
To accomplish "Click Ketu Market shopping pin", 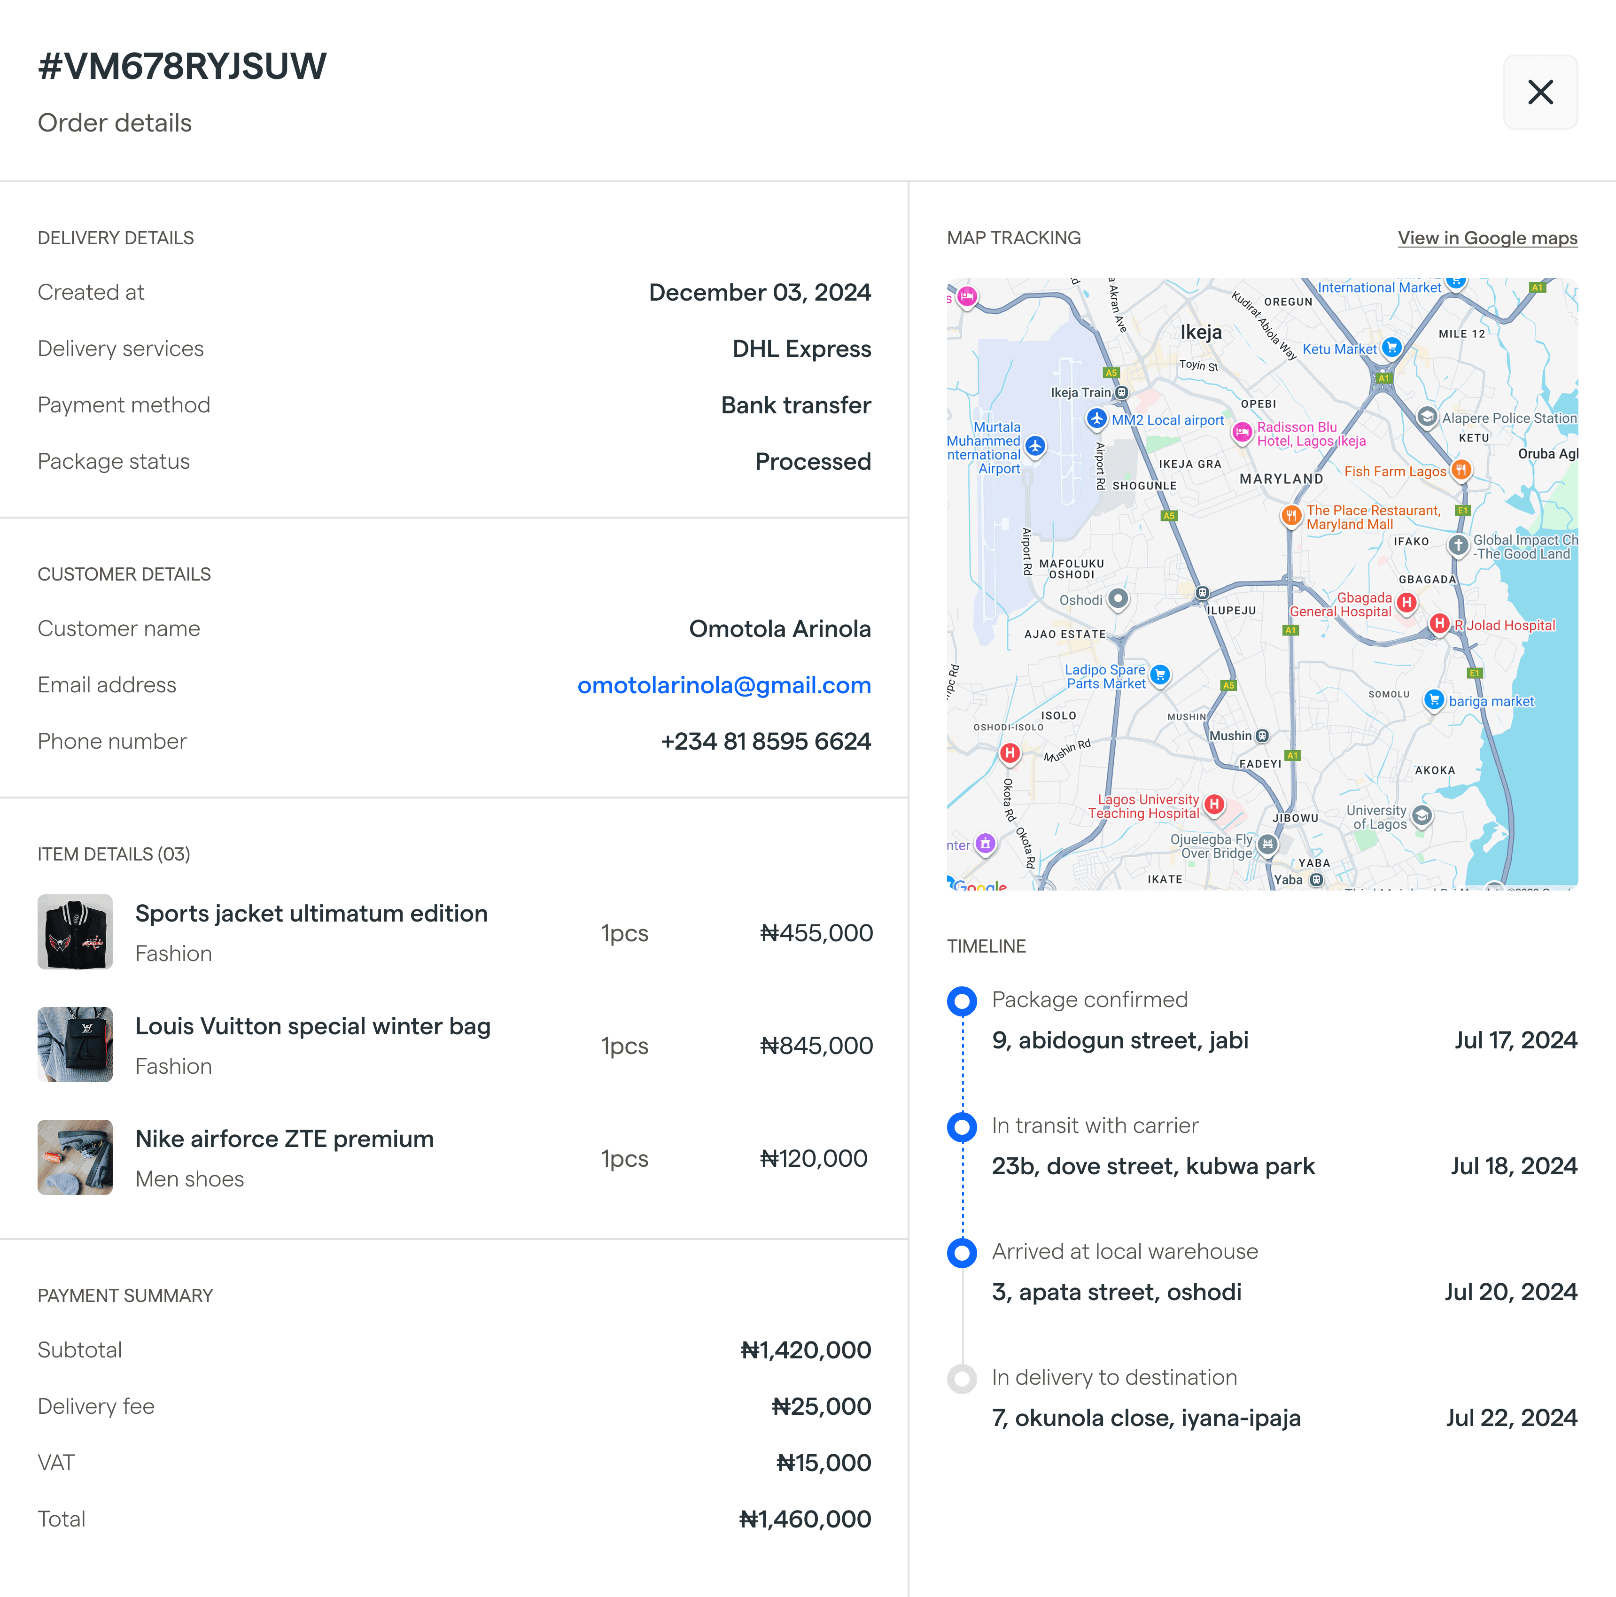I will coord(1391,347).
